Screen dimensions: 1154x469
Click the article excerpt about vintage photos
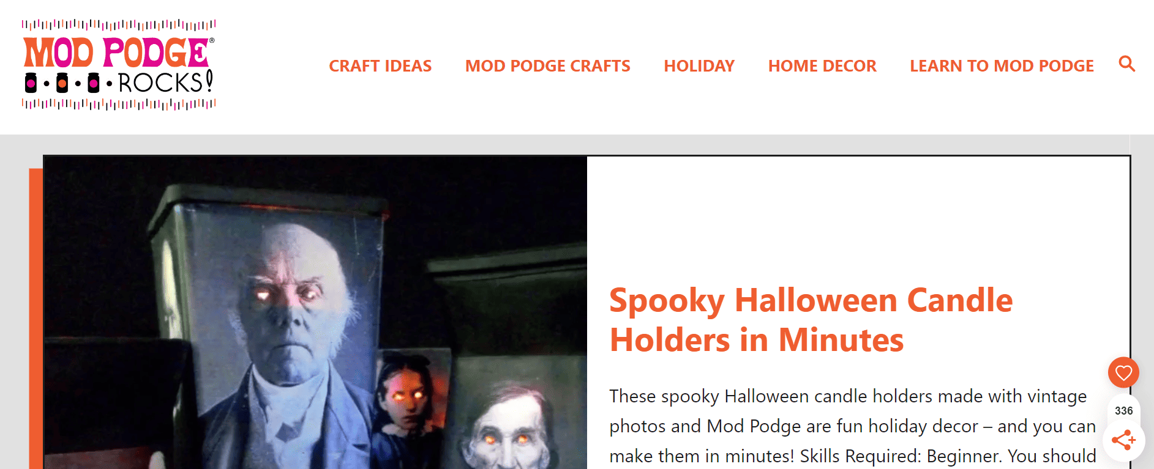coord(852,426)
